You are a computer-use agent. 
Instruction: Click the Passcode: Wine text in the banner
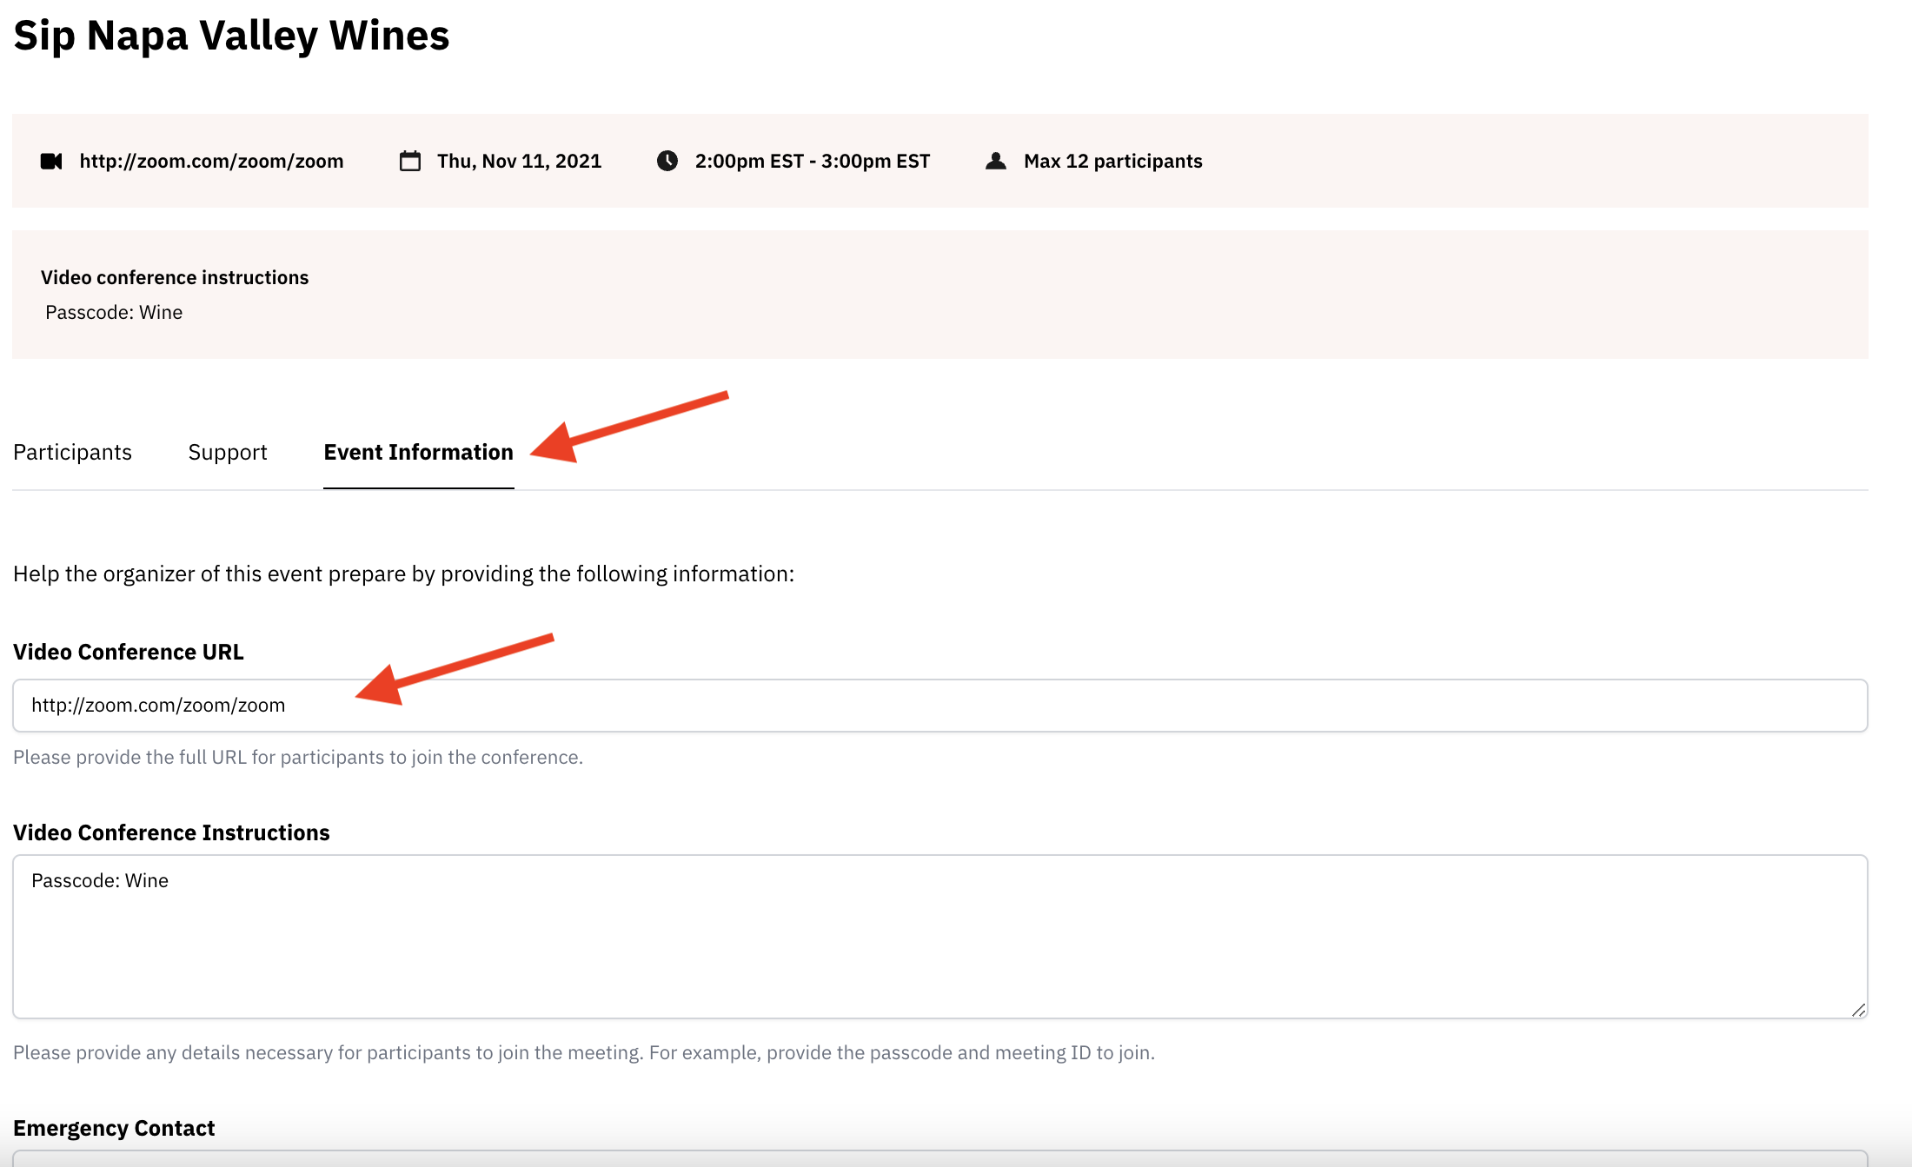pyautogui.click(x=114, y=313)
